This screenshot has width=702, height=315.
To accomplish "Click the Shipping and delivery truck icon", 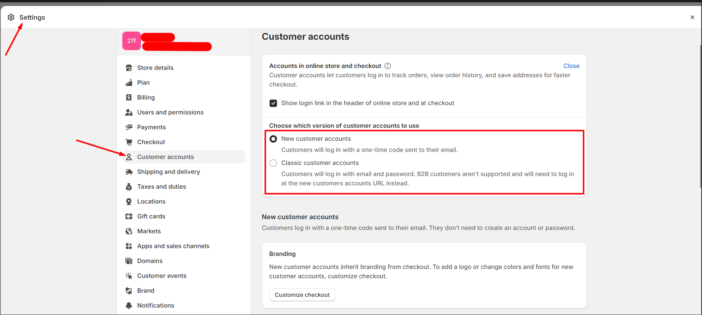I will click(129, 172).
